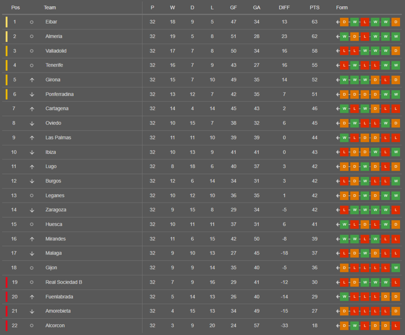Sort the table by the PTS column
405x335 pixels.
pyautogui.click(x=314, y=8)
